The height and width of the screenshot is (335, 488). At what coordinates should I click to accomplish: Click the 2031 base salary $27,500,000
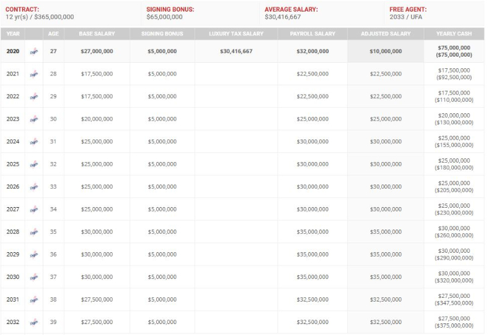coord(97,300)
